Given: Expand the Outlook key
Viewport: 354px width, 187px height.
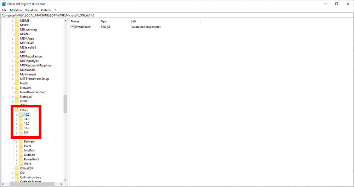Looking at the screenshot, I should coord(17,155).
